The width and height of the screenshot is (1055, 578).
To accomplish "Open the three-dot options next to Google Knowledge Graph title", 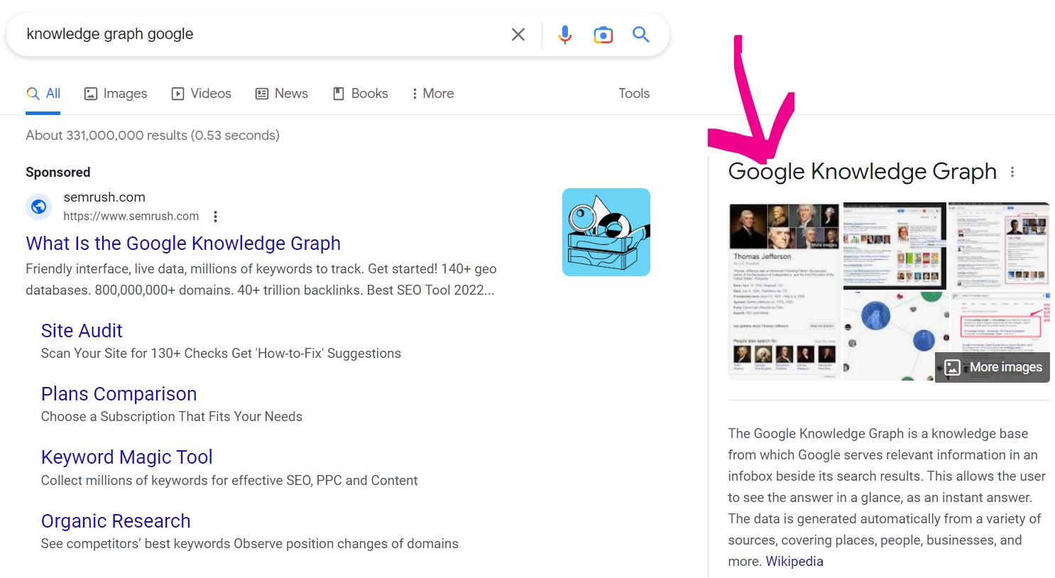I will click(x=1012, y=172).
